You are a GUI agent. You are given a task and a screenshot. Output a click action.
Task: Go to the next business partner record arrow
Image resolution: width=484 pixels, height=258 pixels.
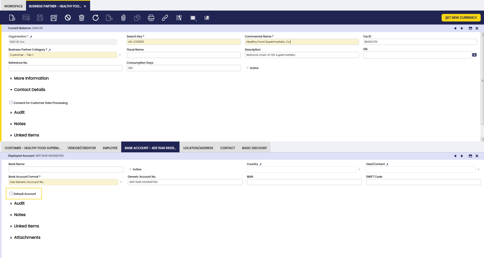coord(462,28)
